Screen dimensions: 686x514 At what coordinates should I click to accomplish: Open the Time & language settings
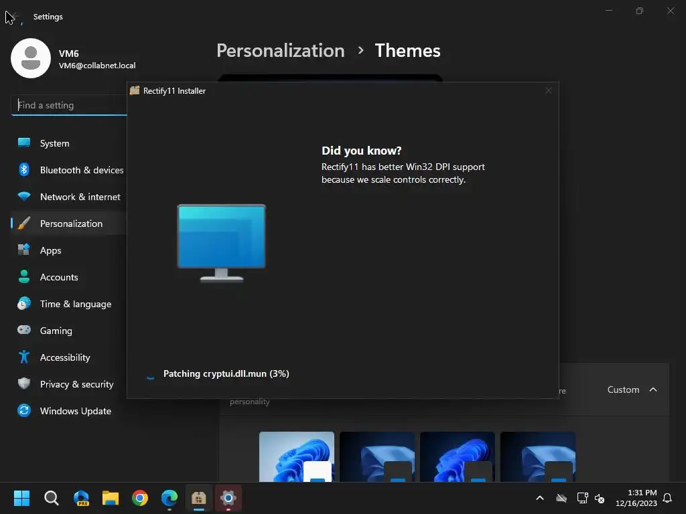(x=69, y=304)
